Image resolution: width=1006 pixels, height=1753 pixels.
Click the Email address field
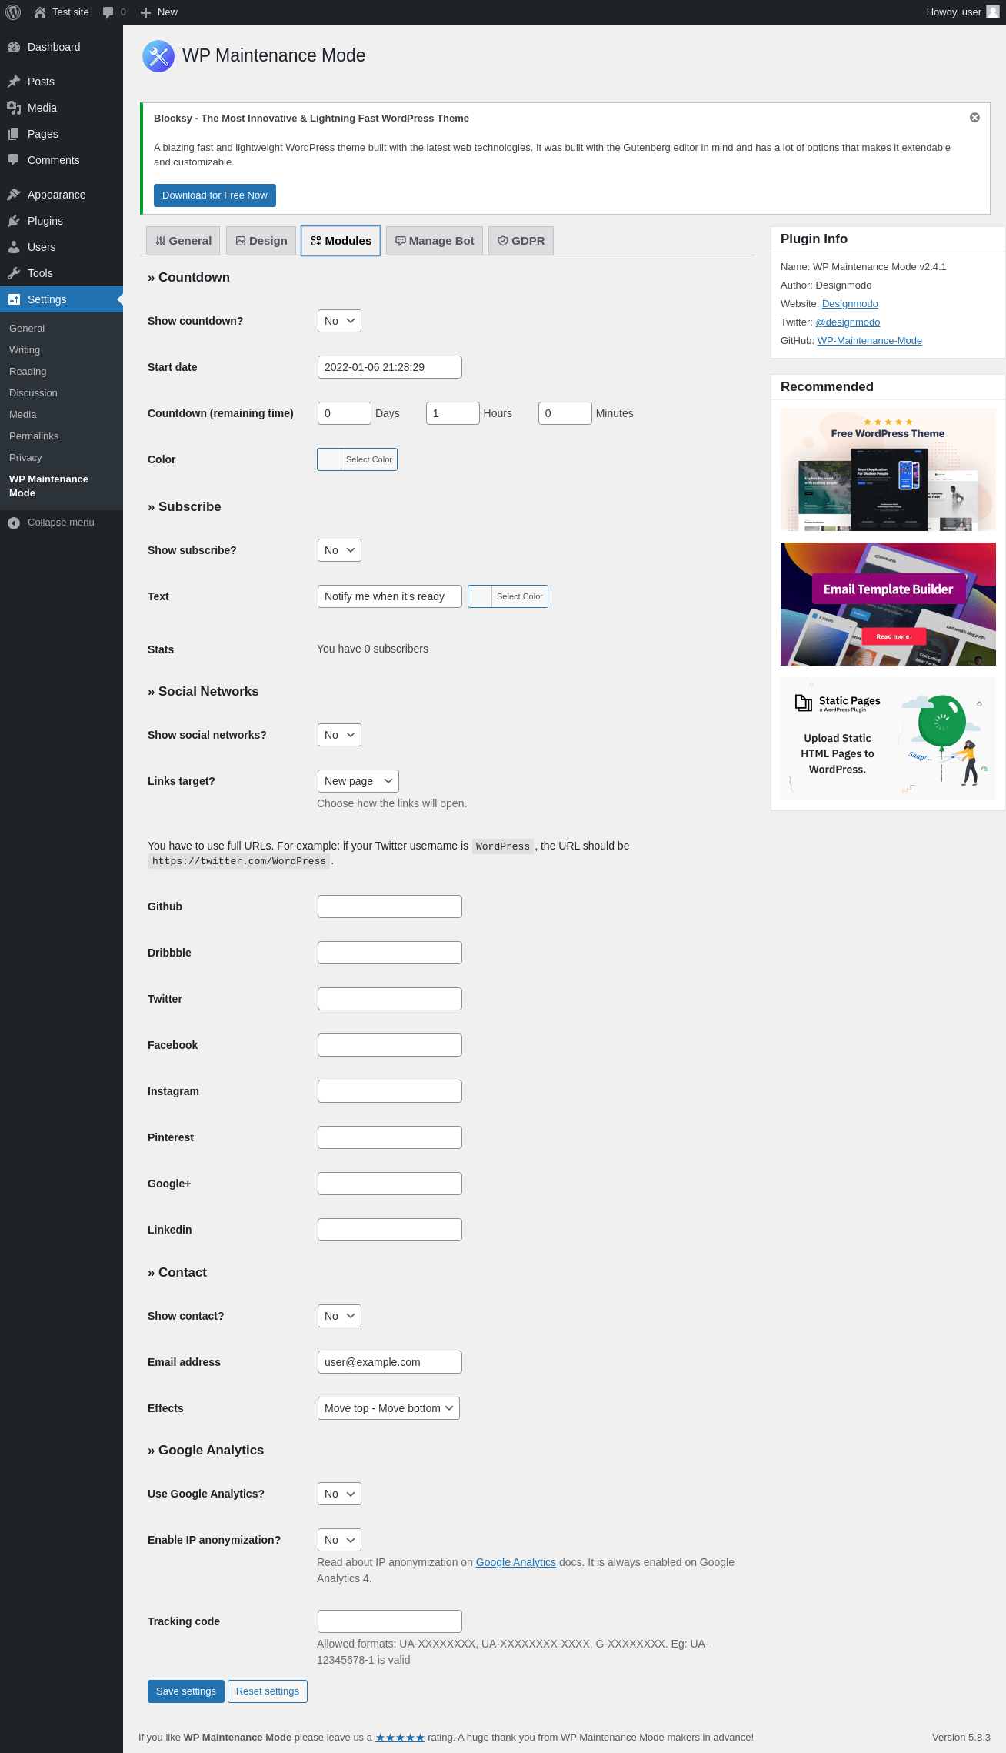point(390,1362)
